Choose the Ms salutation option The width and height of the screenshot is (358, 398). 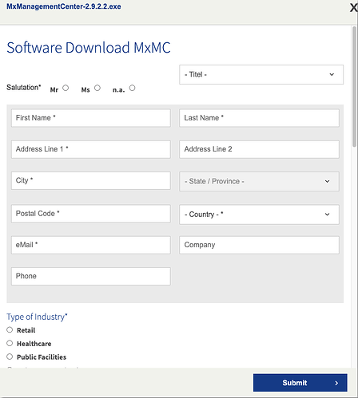(x=97, y=88)
